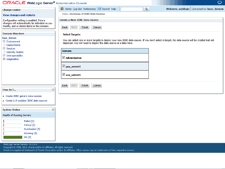The height and width of the screenshot is (169, 225).
Task: Click the search input field
Action: point(132,9)
